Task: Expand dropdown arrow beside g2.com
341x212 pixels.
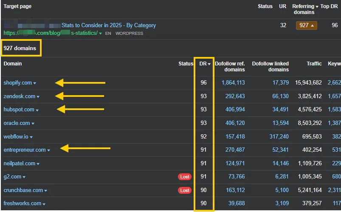Action: point(24,177)
